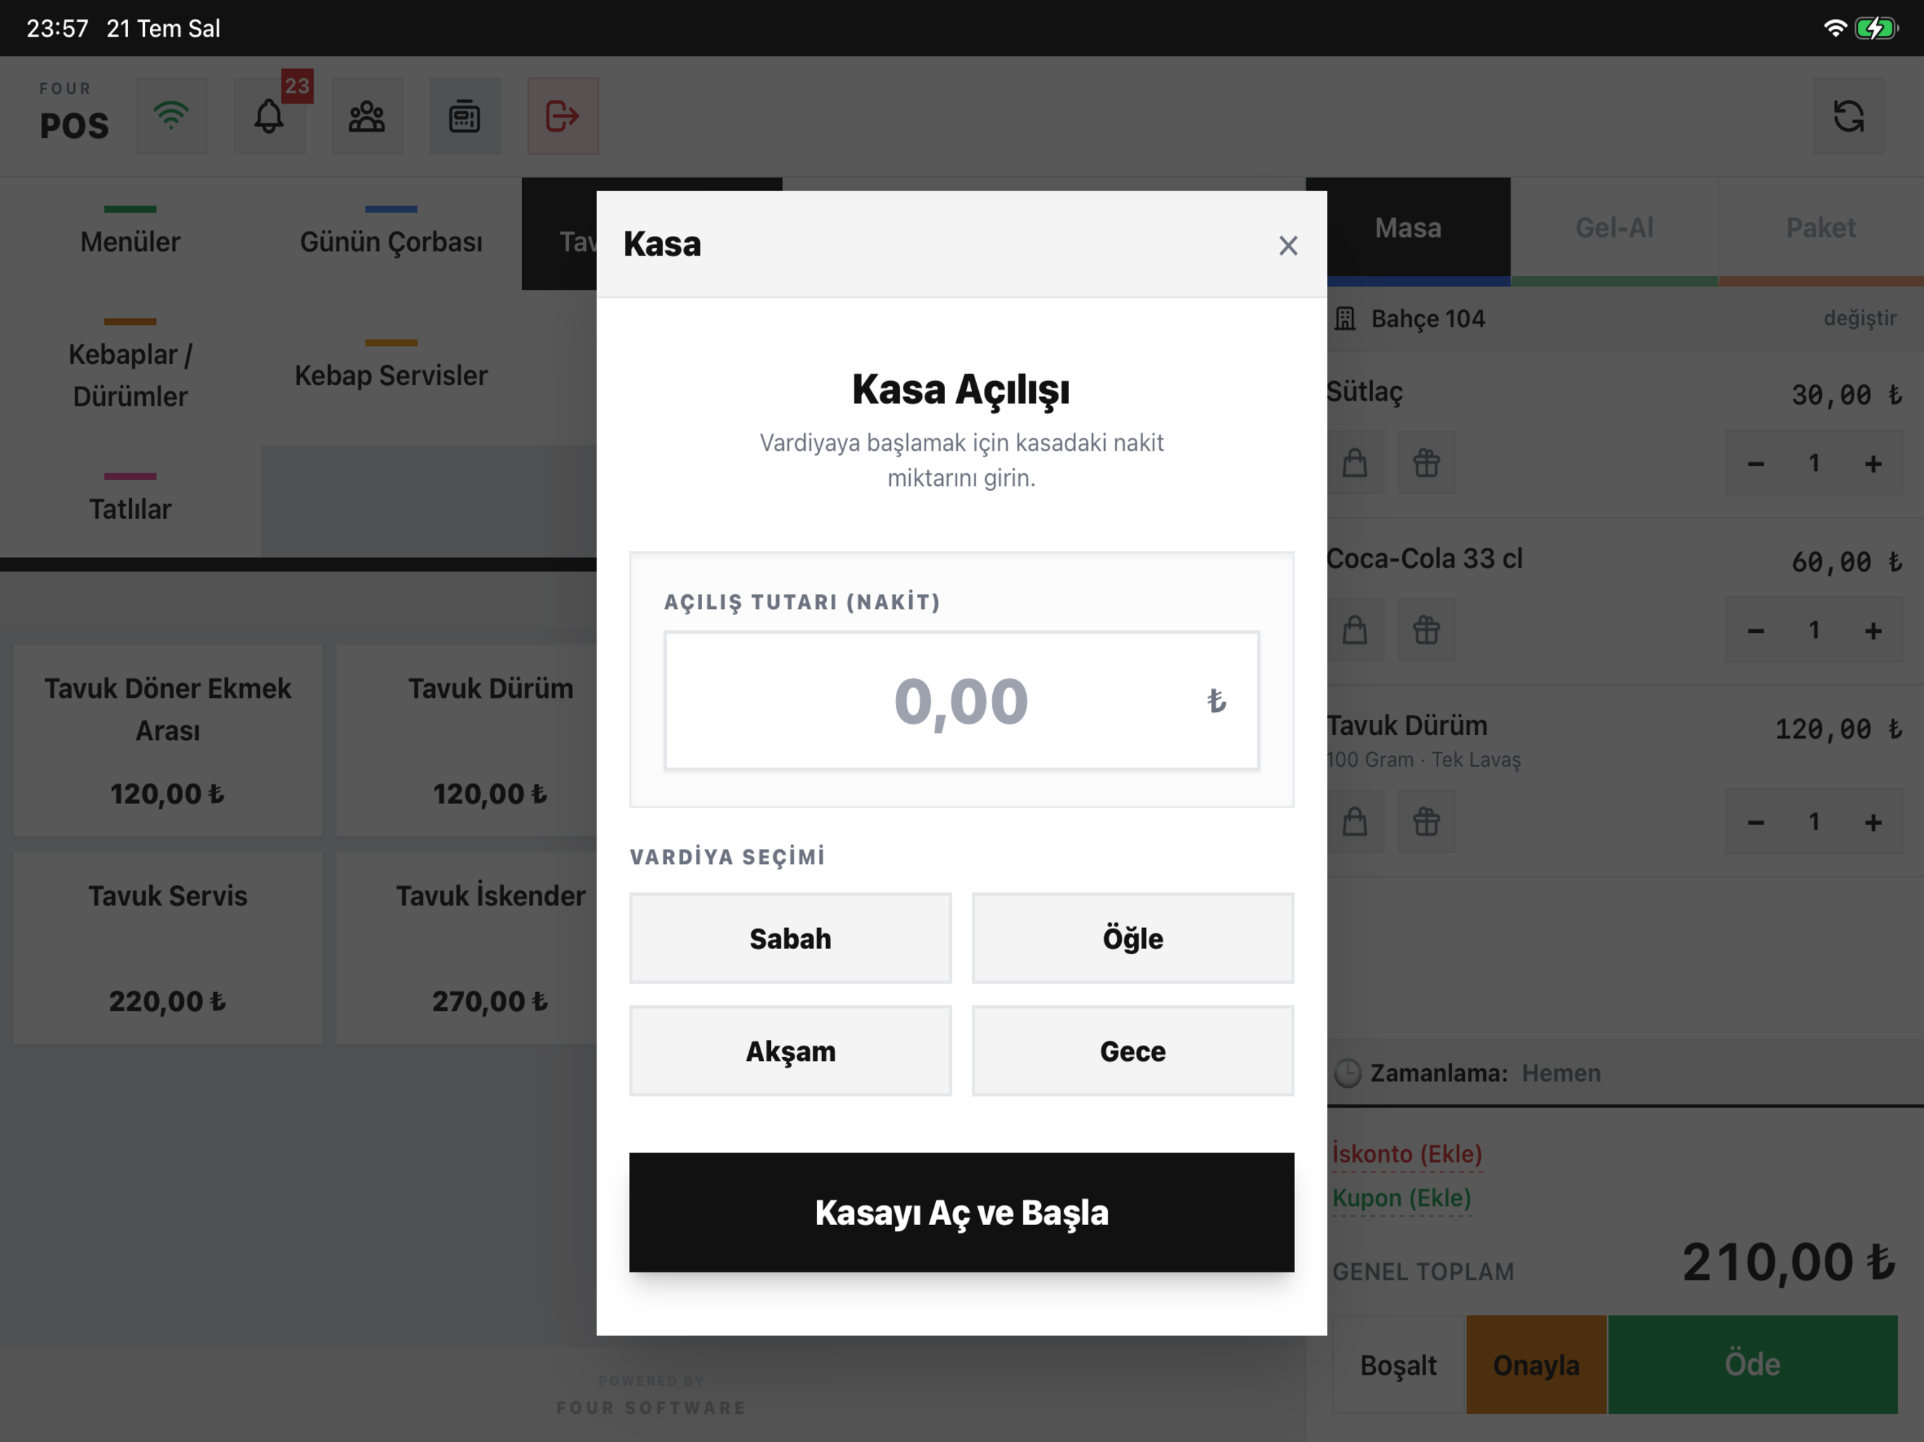
Task: Click takeaway bag icon for Sütlaç
Action: coord(1354,463)
